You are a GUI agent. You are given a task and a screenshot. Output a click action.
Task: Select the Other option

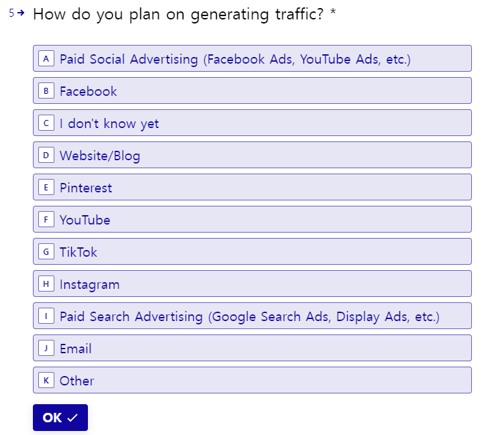click(252, 380)
